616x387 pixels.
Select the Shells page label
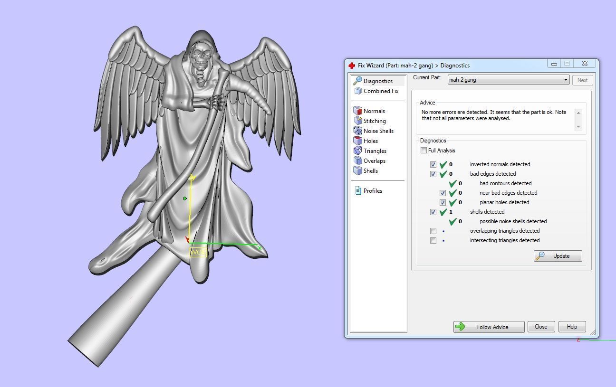click(x=371, y=171)
